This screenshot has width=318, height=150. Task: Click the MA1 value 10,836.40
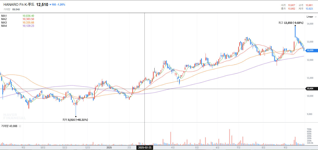coord(28,16)
